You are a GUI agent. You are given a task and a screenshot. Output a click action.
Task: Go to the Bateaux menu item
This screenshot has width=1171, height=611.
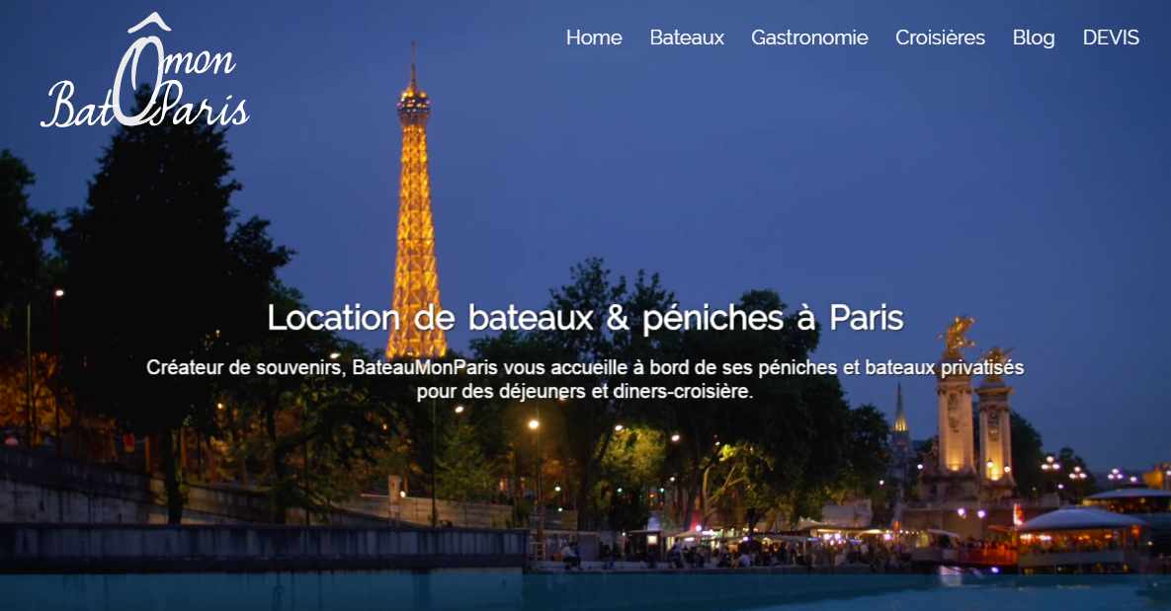pos(687,38)
